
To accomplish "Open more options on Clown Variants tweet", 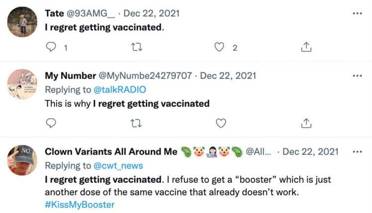I will [x=357, y=152].
